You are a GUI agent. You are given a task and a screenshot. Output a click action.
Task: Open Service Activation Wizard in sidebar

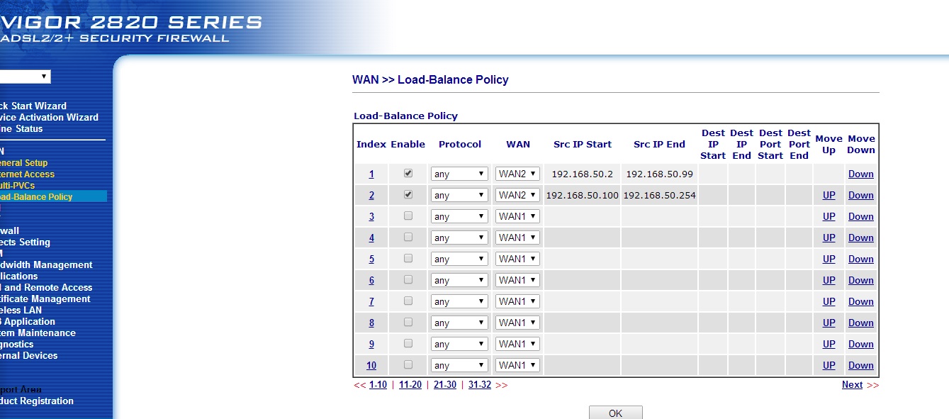coord(49,117)
